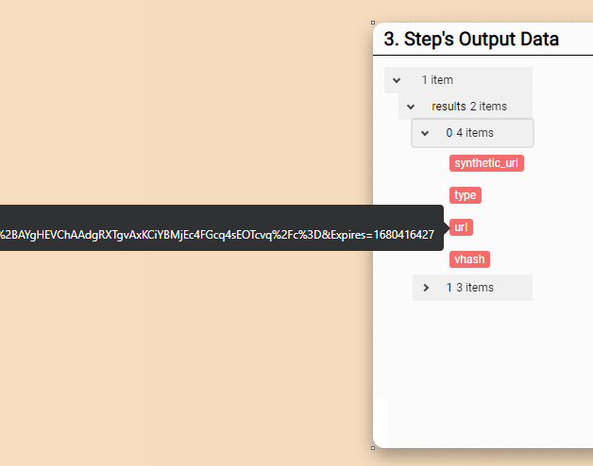Click the "2 items" count beside results
593x466 pixels.
pos(488,107)
